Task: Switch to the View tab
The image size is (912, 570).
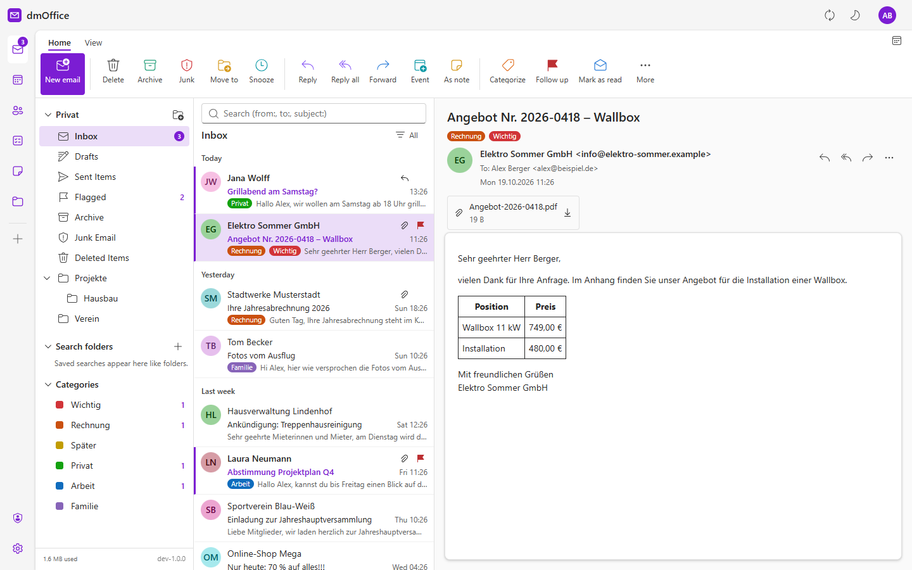Action: point(93,43)
